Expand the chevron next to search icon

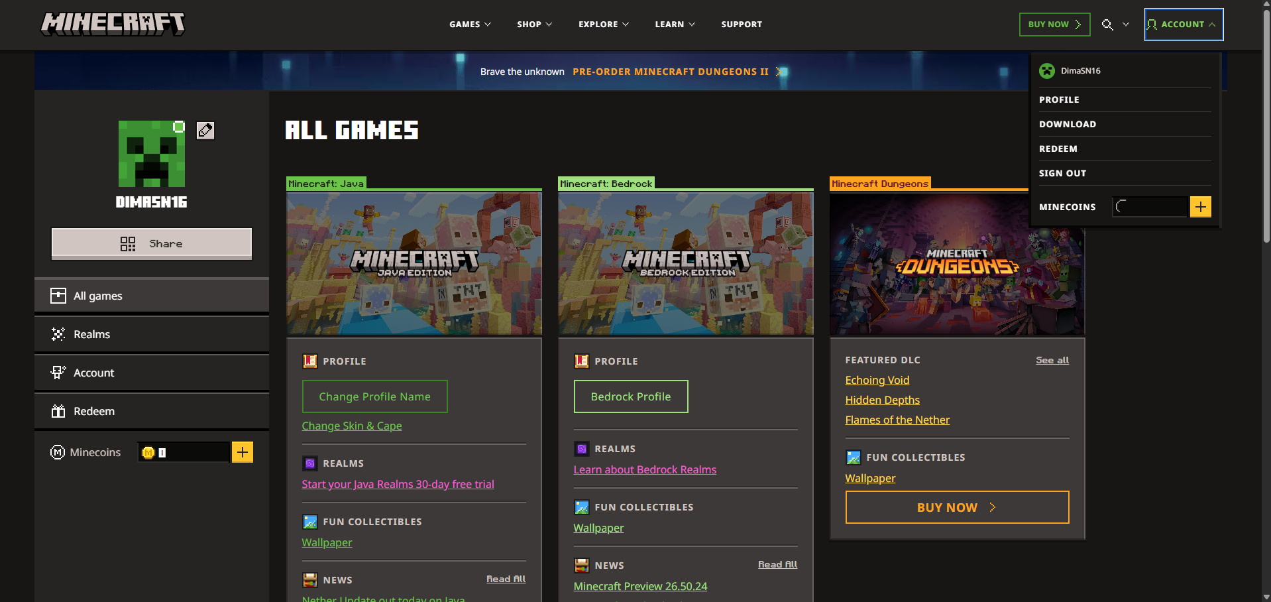(1126, 25)
